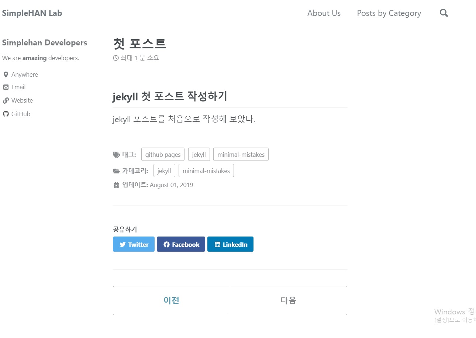
Task: Open the minimal-mistakes category link
Action: (206, 170)
